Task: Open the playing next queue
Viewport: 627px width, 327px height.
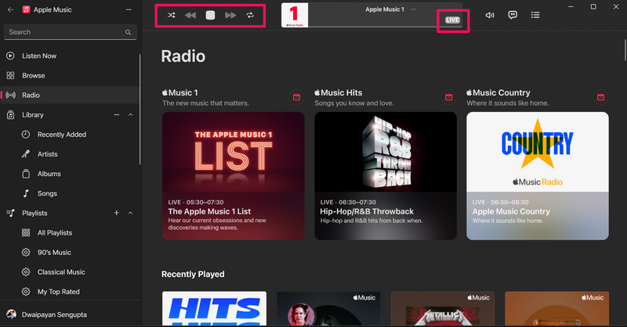Action: 535,15
